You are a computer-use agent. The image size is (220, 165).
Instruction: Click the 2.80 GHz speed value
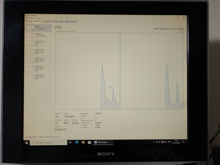69,117
